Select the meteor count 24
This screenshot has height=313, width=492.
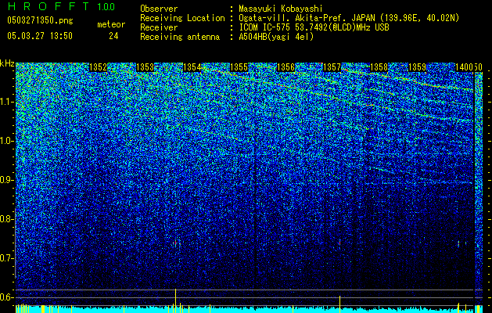pyautogui.click(x=113, y=36)
